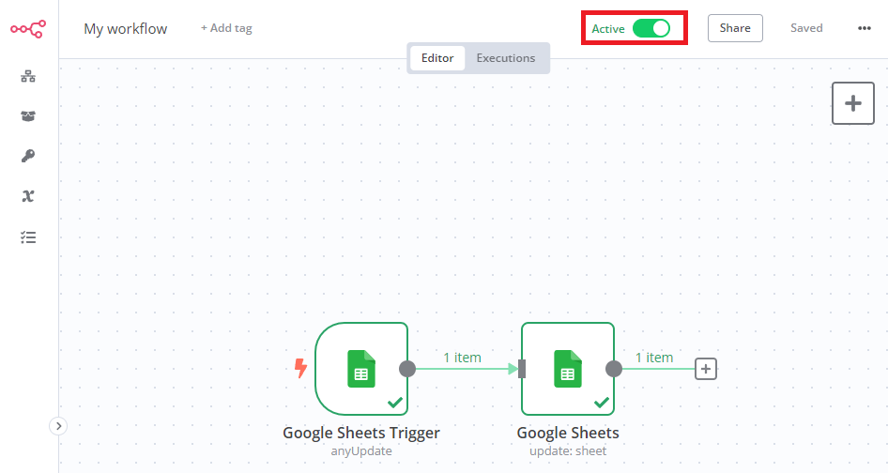Click the Saved status text
This screenshot has height=473, width=888.
pos(806,28)
